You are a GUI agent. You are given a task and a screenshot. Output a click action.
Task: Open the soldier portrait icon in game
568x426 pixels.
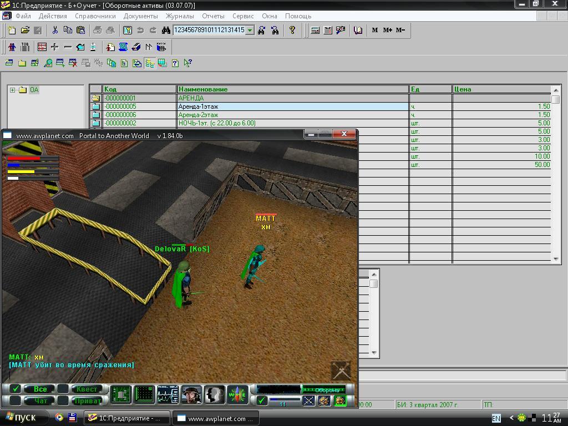coord(191,394)
